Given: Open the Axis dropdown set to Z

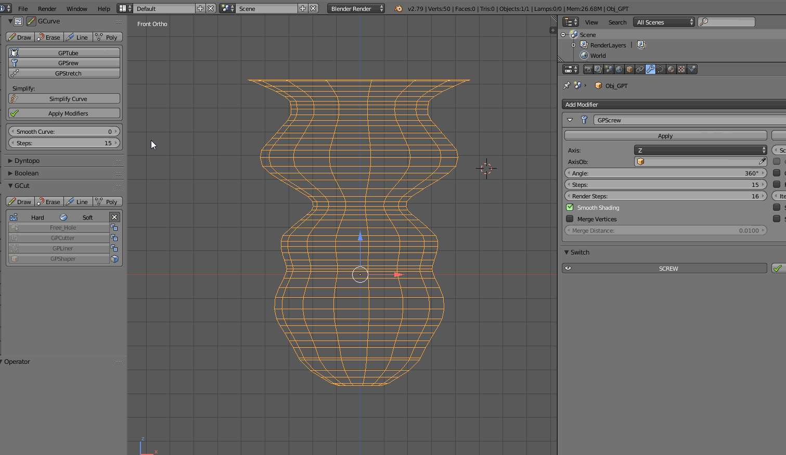Looking at the screenshot, I should click(700, 150).
